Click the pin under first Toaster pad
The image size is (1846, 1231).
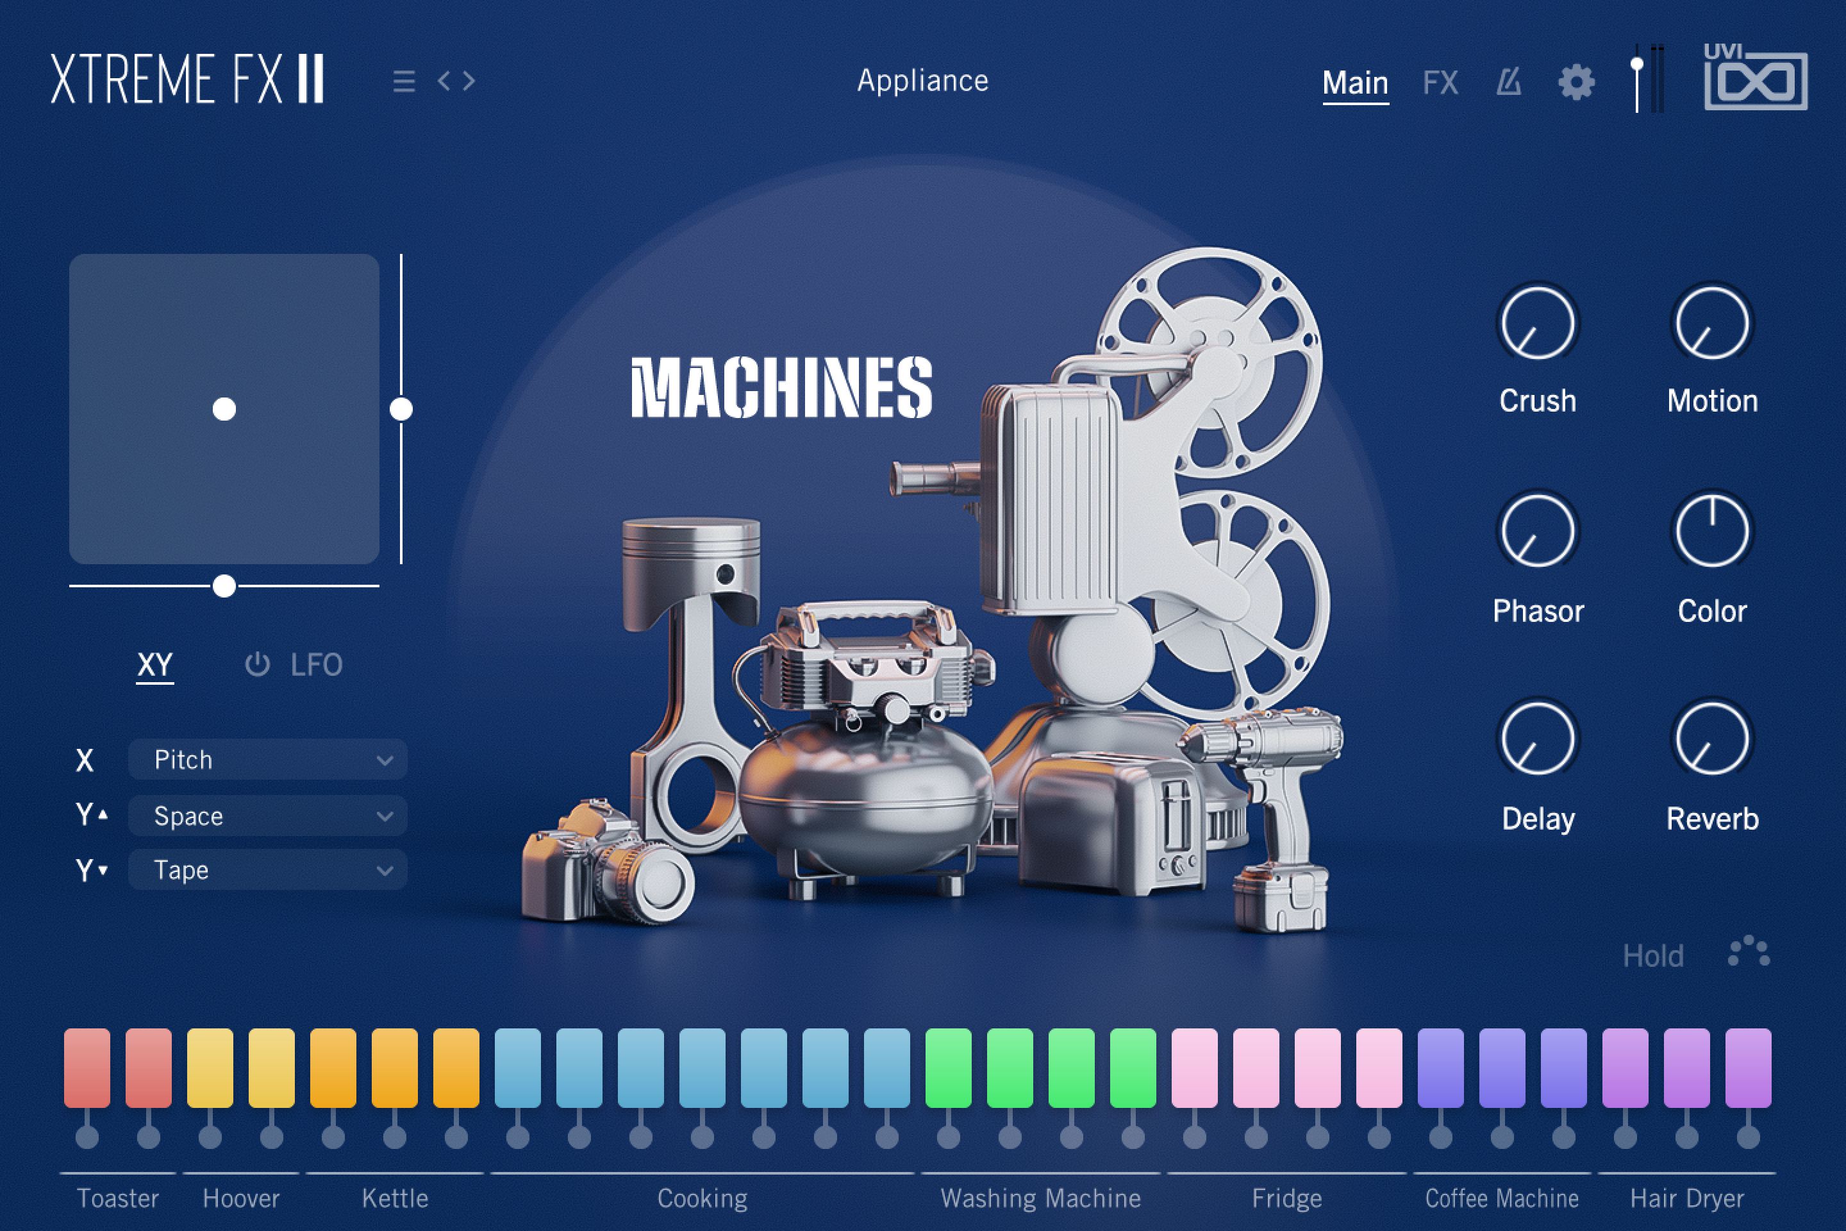87,1136
